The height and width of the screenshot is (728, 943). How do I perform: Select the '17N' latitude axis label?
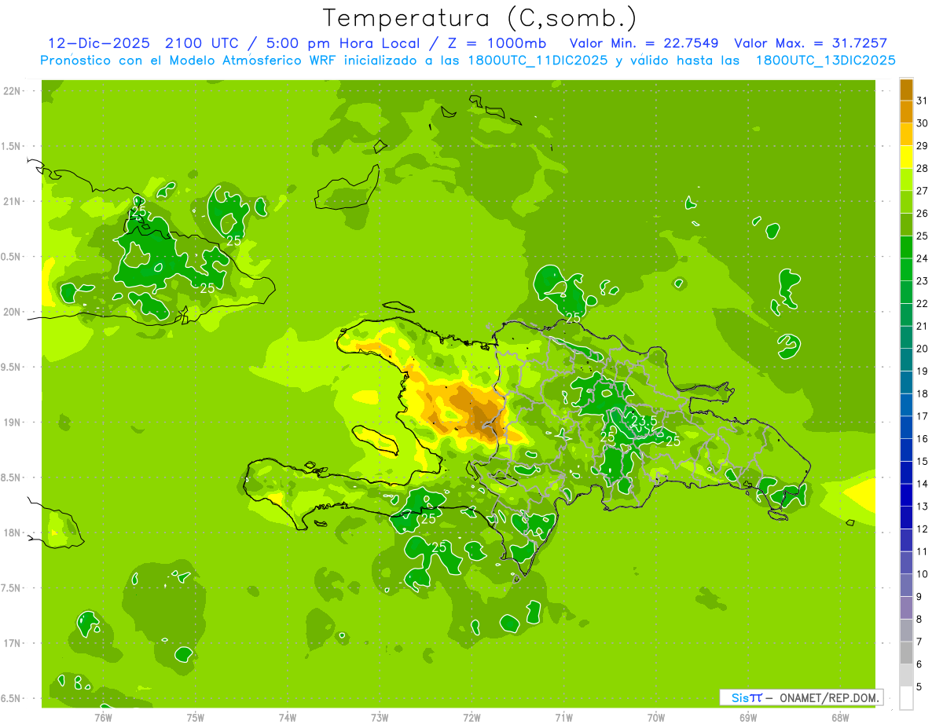pos(12,643)
